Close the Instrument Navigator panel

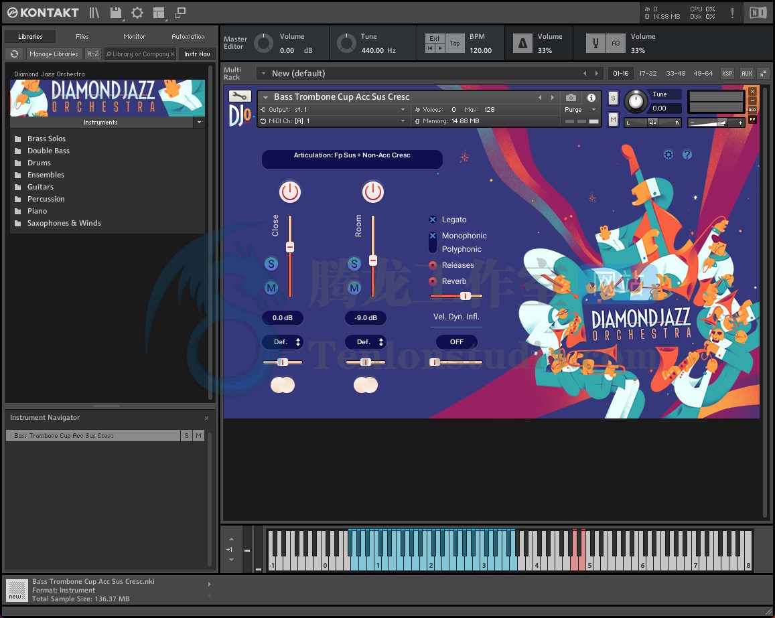click(x=206, y=418)
